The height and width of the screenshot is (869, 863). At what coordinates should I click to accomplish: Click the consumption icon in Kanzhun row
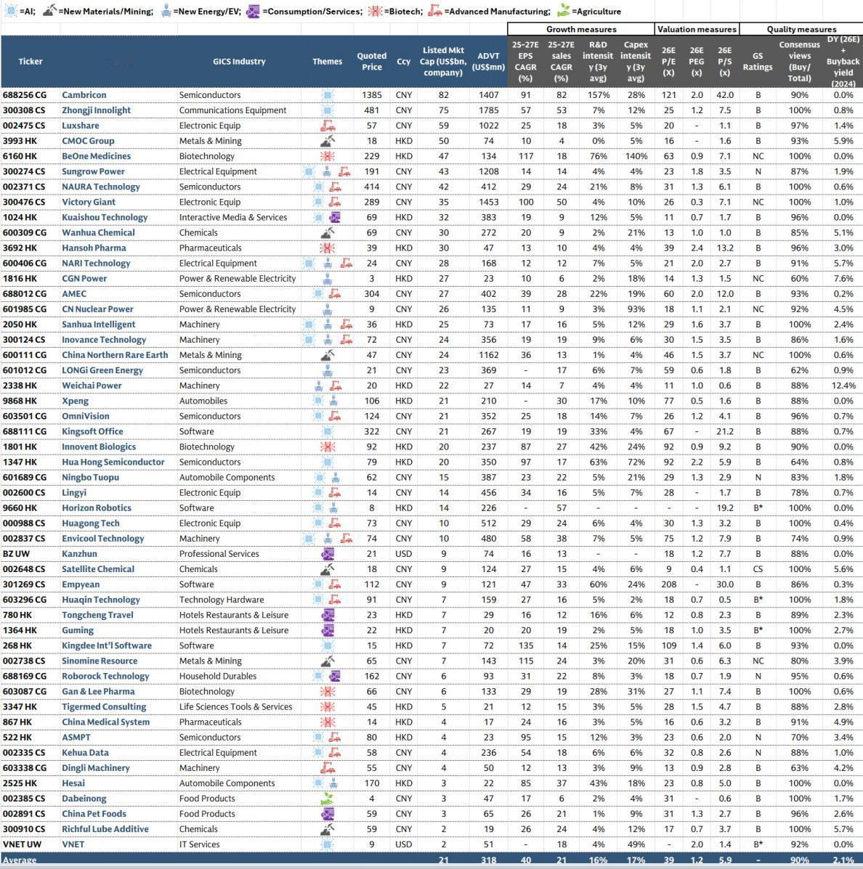(x=328, y=554)
